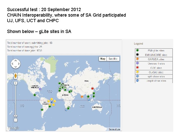Viewport: 181px width, 136px height.
Task: Zoom in using the plus button
Action: [x=16, y=83]
